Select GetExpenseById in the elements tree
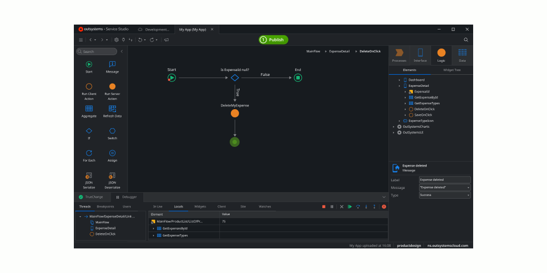Screen dimensions: 547x273 click(x=426, y=98)
